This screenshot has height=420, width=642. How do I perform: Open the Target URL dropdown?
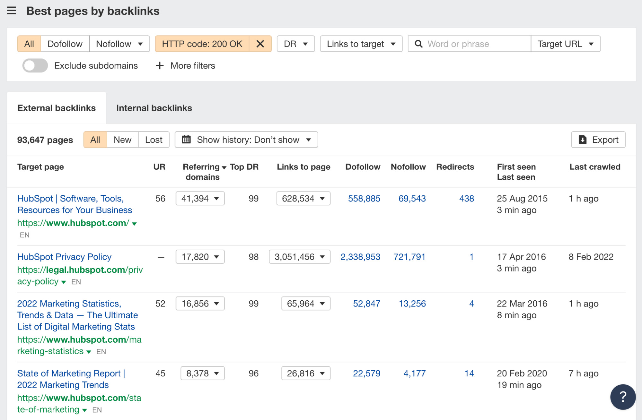click(566, 44)
